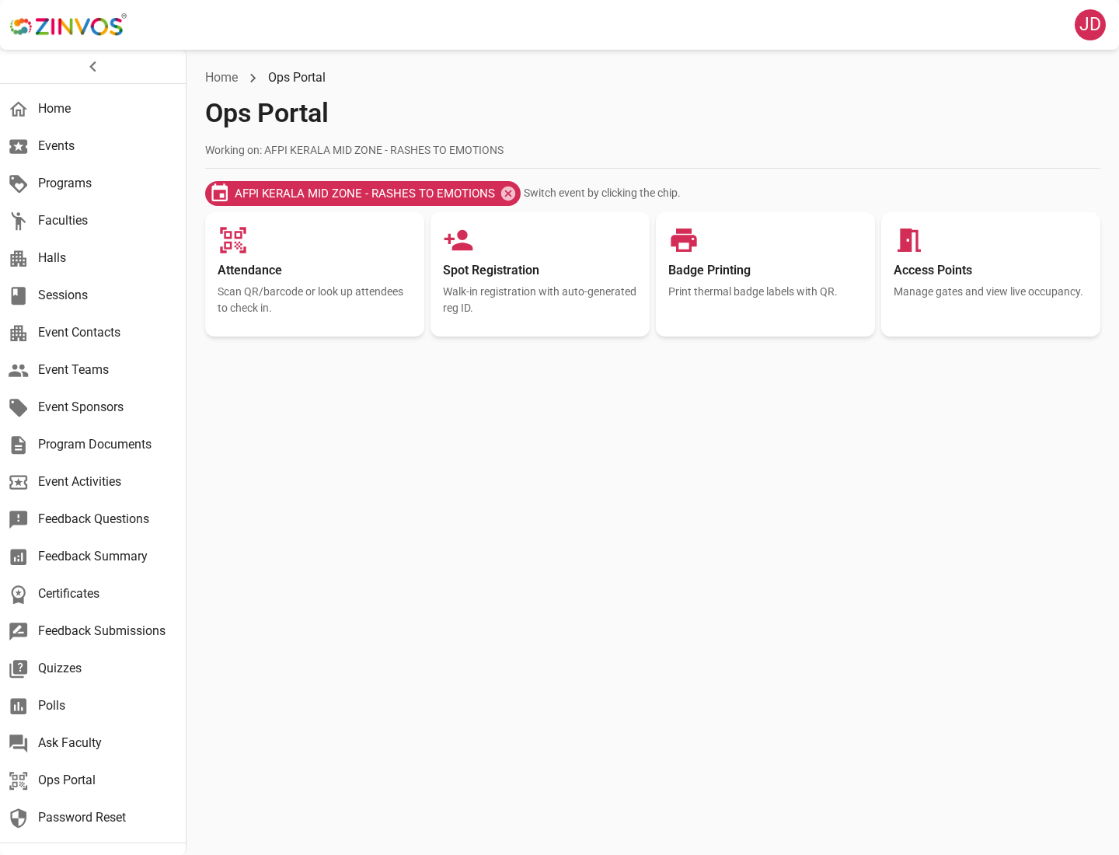This screenshot has width=1119, height=855.
Task: Collapse the sidebar with the chevron arrow
Action: 93,67
